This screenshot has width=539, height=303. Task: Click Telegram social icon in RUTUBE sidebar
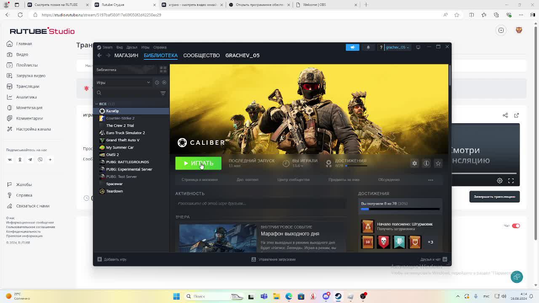point(30,159)
